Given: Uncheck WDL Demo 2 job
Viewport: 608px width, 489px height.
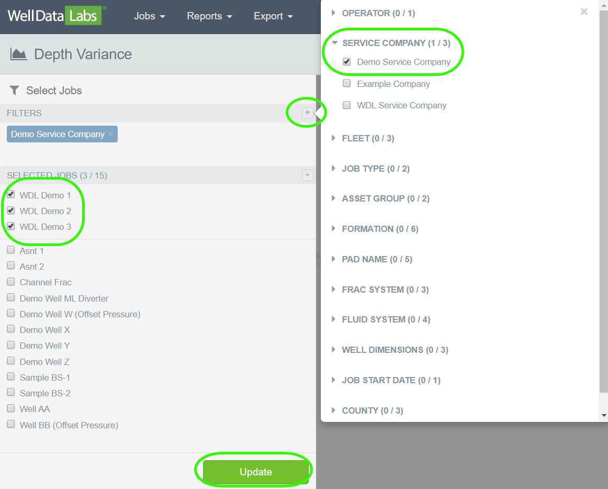Looking at the screenshot, I should (x=11, y=210).
